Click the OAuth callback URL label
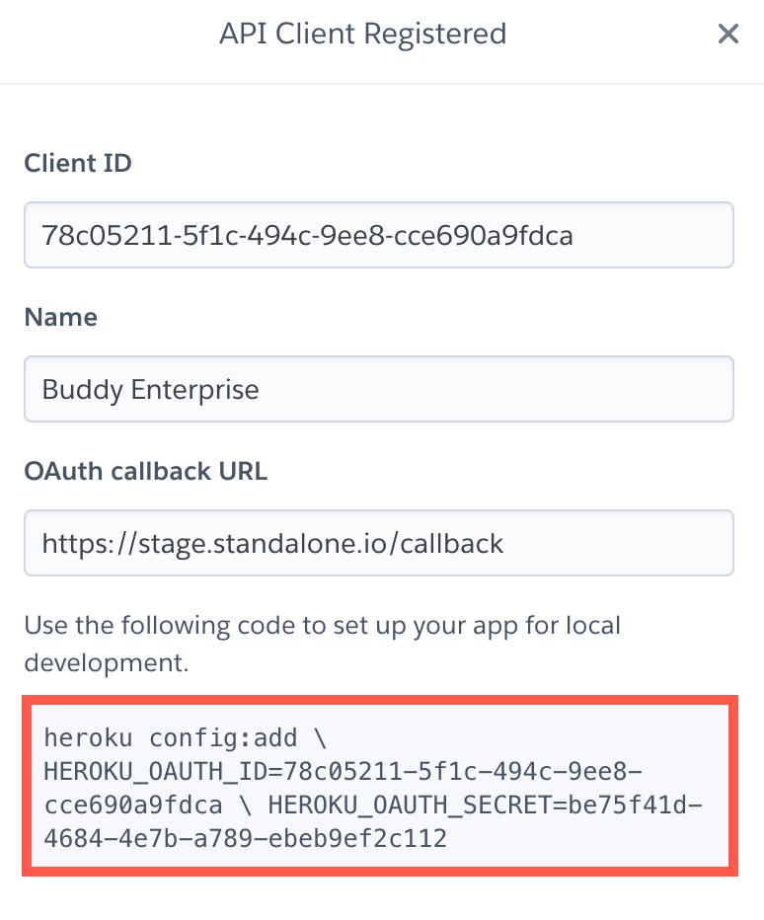Image resolution: width=764 pixels, height=920 pixels. (145, 471)
